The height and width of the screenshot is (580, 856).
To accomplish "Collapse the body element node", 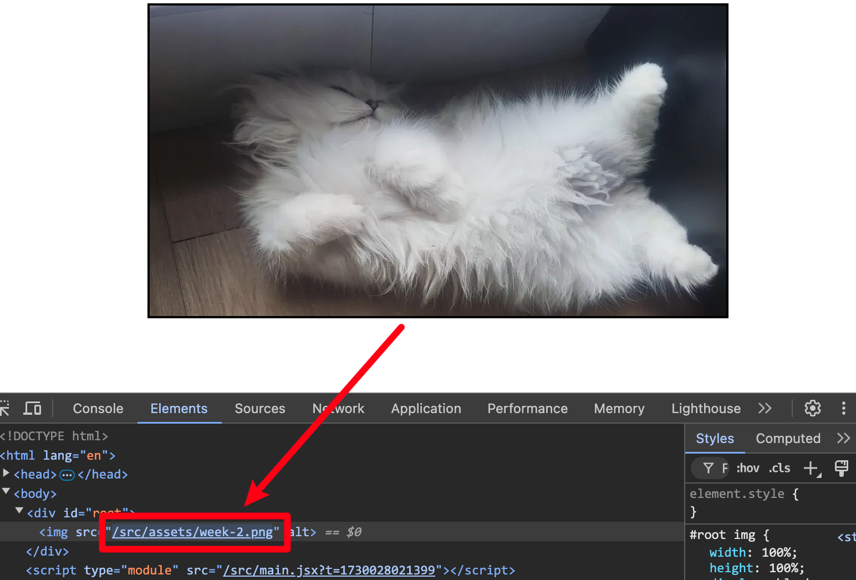I will pos(6,492).
